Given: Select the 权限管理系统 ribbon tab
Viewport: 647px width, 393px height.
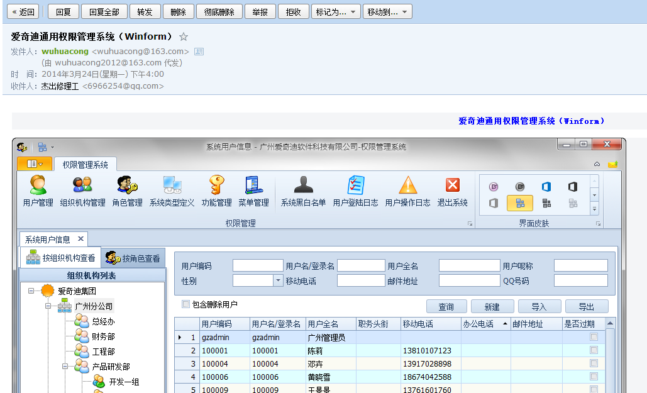Looking at the screenshot, I should (85, 165).
